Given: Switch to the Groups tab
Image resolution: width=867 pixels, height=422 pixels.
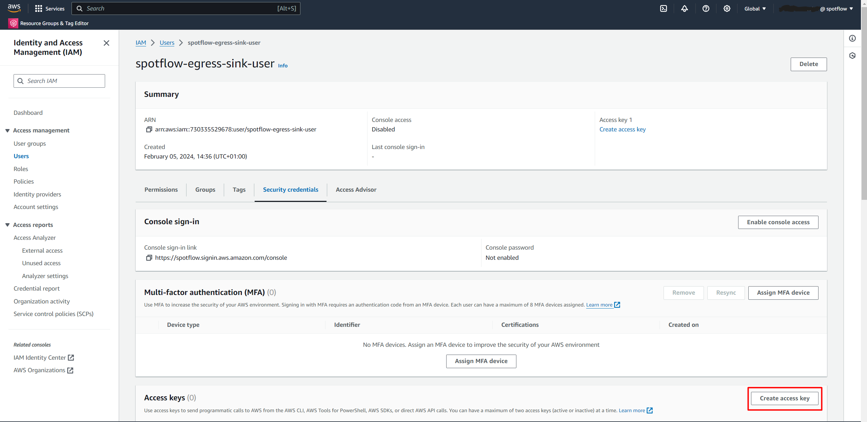Looking at the screenshot, I should 205,190.
